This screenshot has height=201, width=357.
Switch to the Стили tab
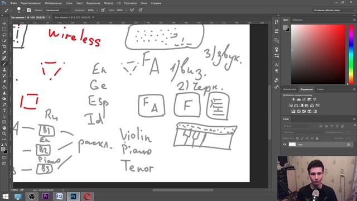click(320, 89)
